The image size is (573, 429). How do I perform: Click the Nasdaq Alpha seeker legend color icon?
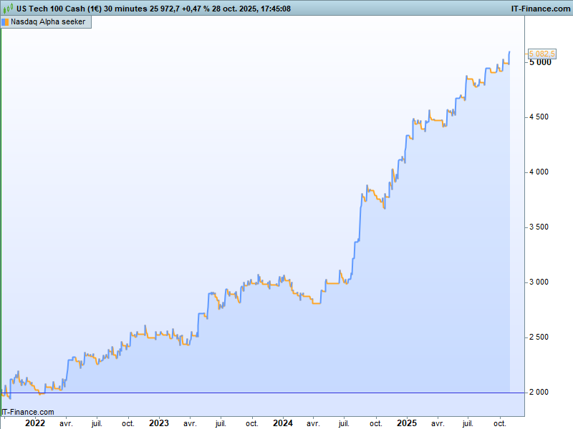coord(6,21)
